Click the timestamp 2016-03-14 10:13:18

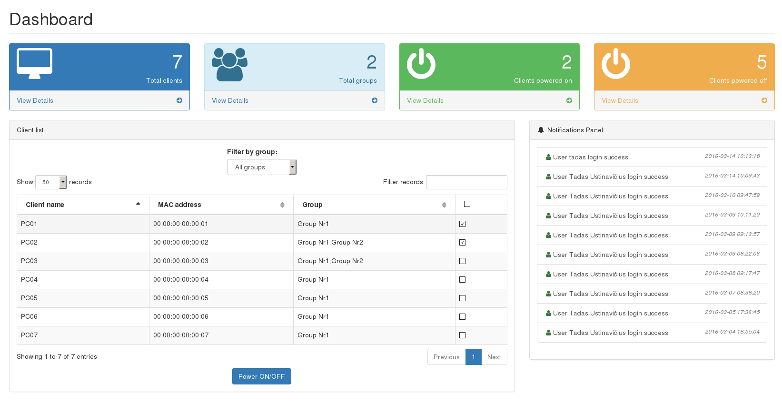click(732, 156)
